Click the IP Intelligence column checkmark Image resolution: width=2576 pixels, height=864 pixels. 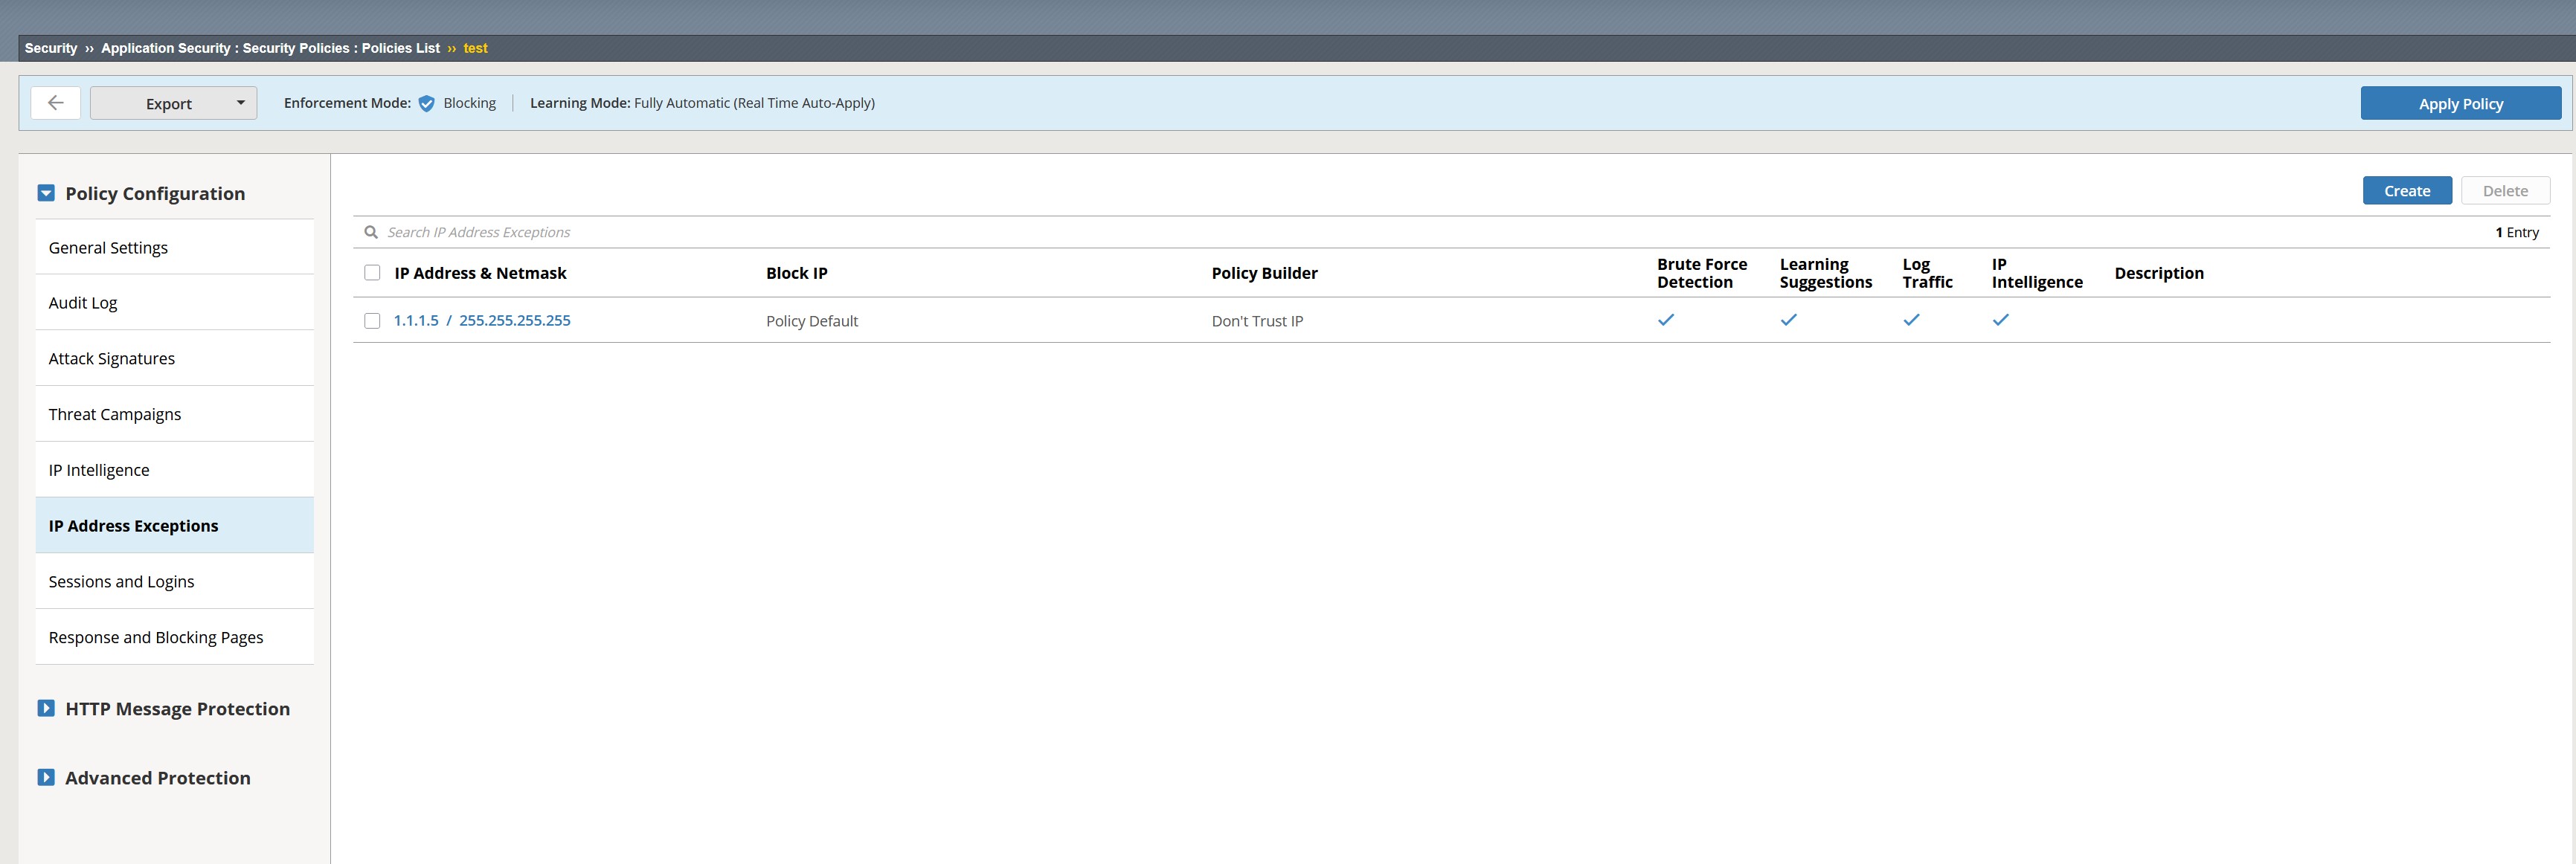(x=2000, y=320)
